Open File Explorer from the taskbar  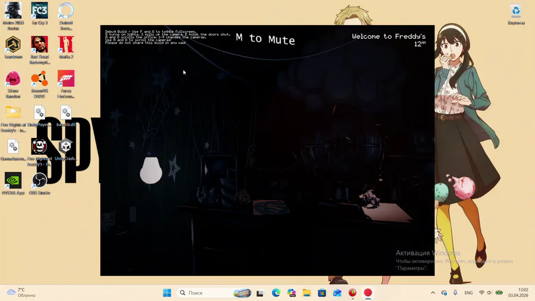tap(306, 293)
